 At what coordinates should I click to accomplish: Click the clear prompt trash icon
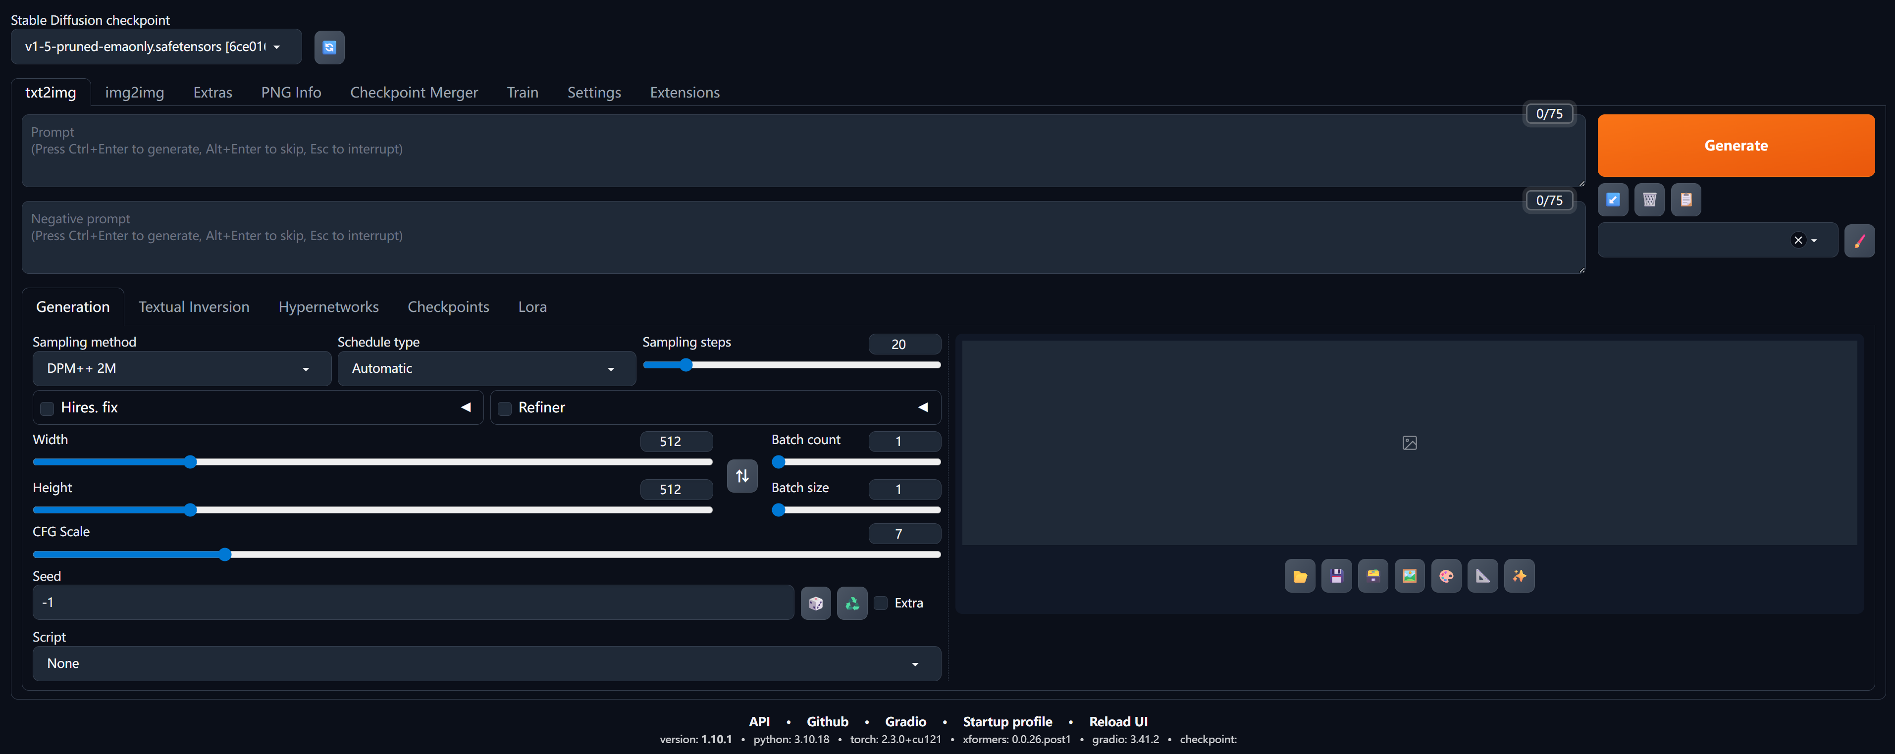coord(1648,200)
